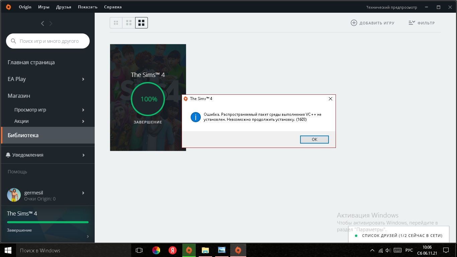The width and height of the screenshot is (457, 257).
Task: Click the germesil profile avatar
Action: tap(14, 195)
